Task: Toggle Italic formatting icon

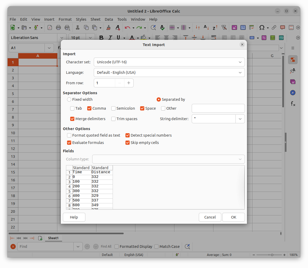Action: (x=110, y=38)
